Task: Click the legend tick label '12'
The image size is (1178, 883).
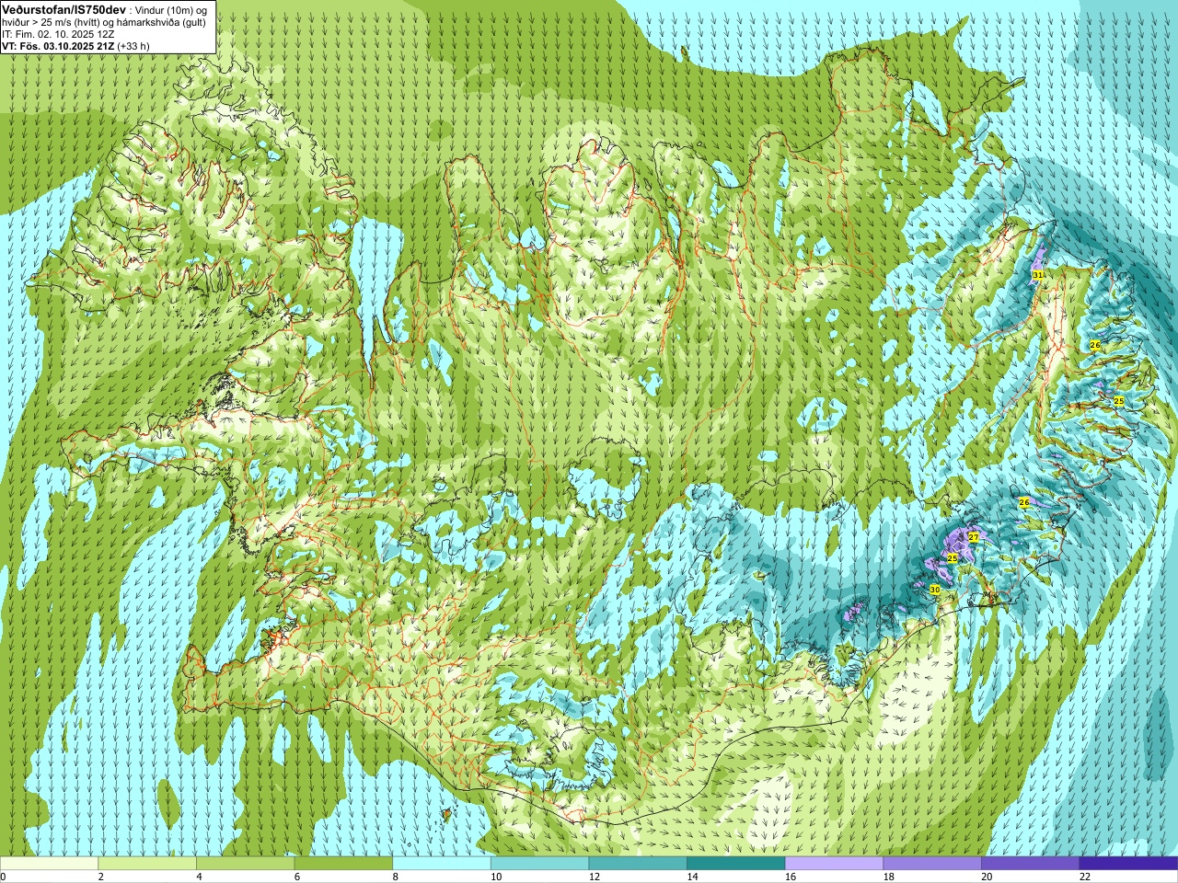Action: 595,877
